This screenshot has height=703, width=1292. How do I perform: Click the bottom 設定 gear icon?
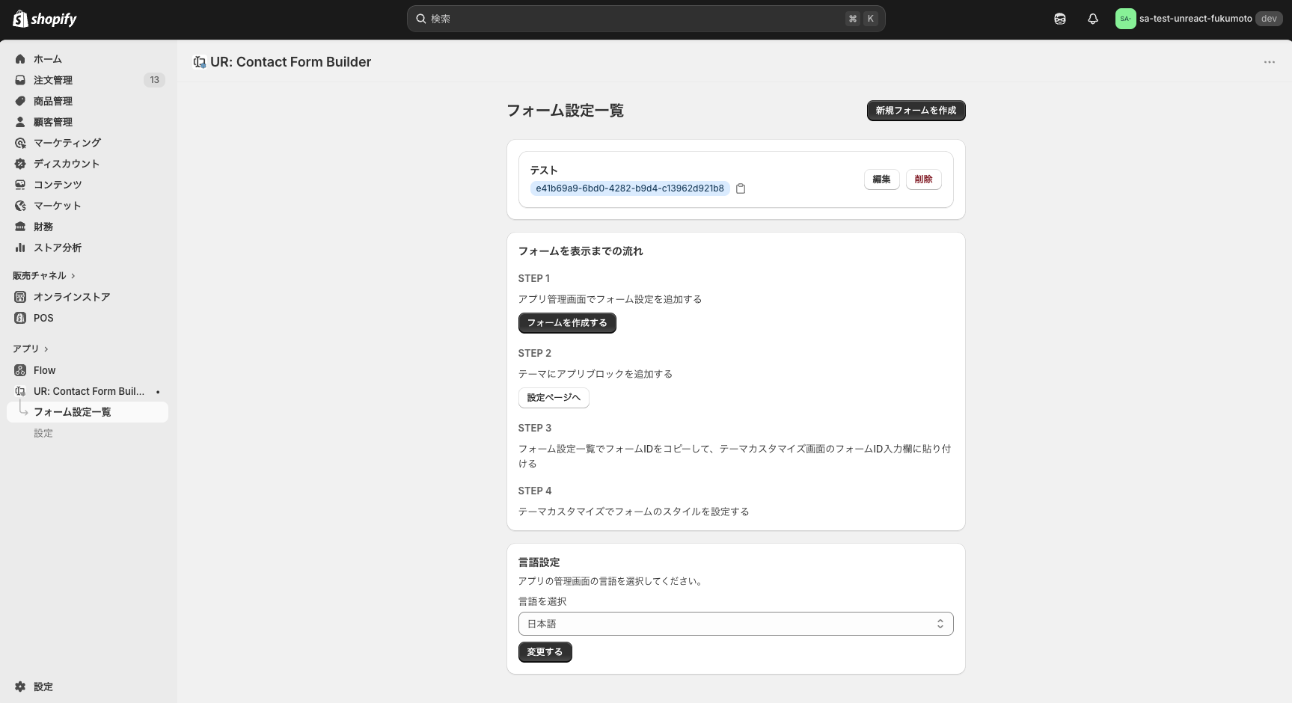(20, 687)
